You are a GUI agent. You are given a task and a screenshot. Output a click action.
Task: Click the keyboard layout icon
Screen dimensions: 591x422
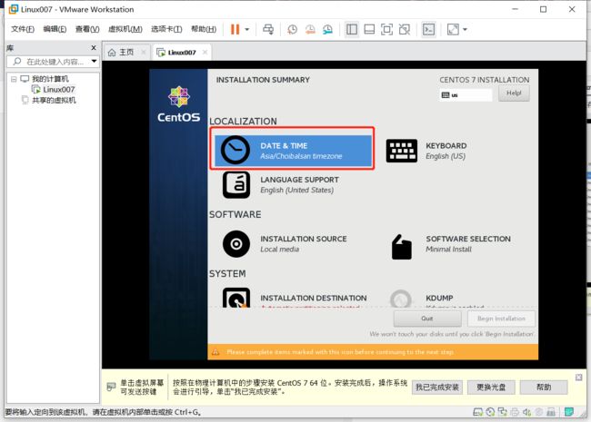click(402, 151)
